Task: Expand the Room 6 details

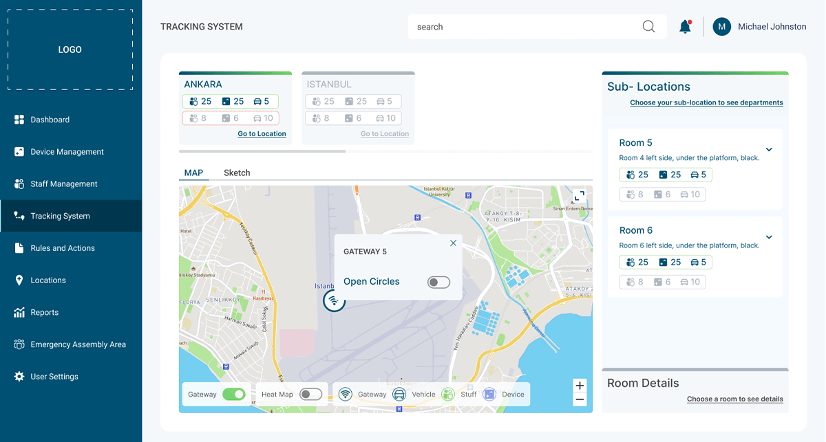Action: click(x=769, y=237)
